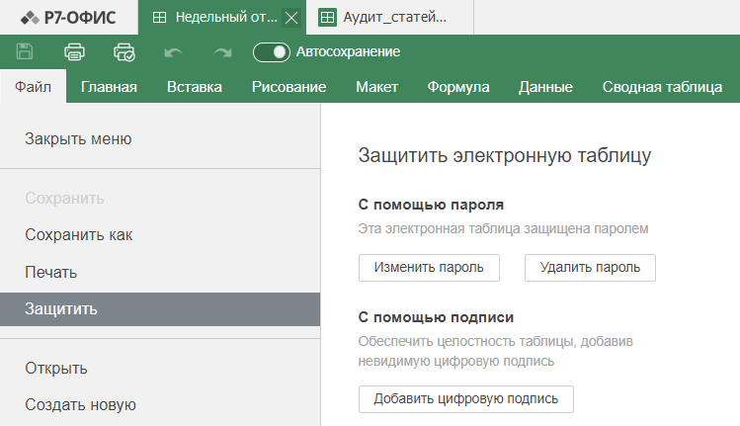Viewport: 740px width, 426px height.
Task: Choose Сохранить как from file menu
Action: click(x=79, y=234)
